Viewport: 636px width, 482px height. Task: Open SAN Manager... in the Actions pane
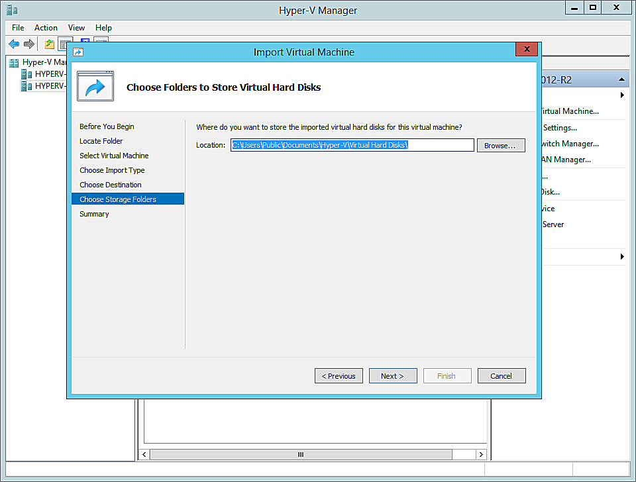pyautogui.click(x=566, y=160)
